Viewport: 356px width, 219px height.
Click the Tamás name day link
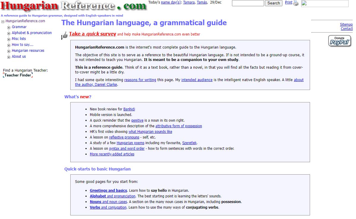pos(202,2)
